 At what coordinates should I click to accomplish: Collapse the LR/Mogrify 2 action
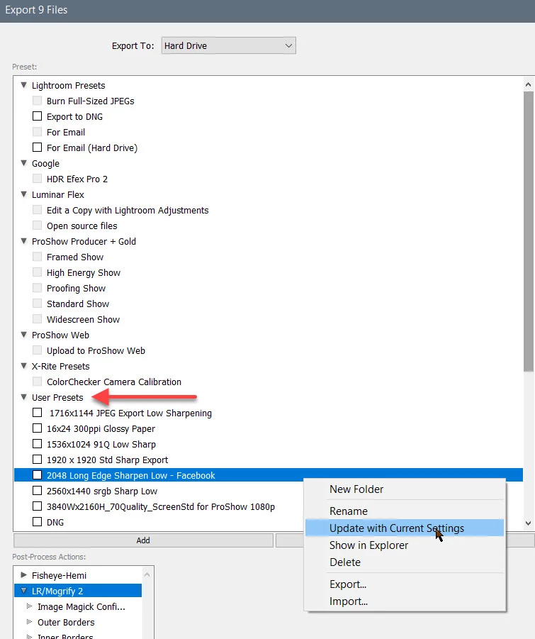pos(23,591)
